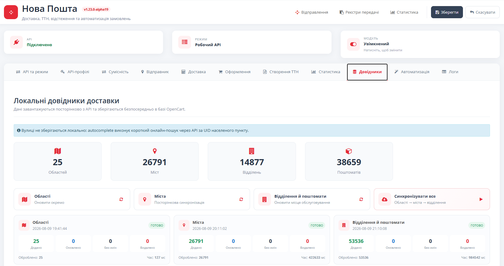The height and width of the screenshot is (266, 504).
Task: Switch to API та режим tab
Action: coord(32,72)
